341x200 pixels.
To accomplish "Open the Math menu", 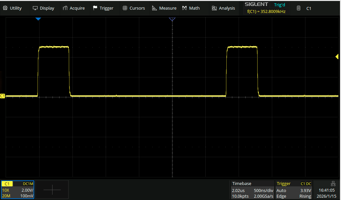I will pos(191,8).
